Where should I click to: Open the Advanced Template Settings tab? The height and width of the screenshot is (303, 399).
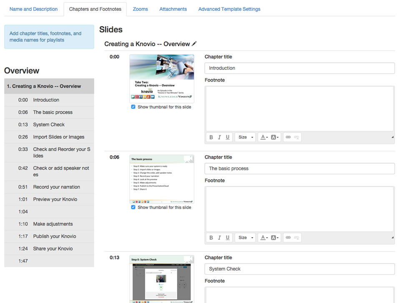tap(229, 9)
